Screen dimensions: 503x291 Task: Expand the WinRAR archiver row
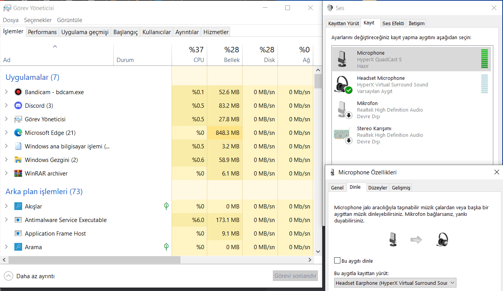click(6, 174)
